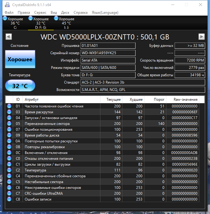The height and width of the screenshot is (214, 210).
Task: Select row CRC-ошибки UltraDMA
Action: [x=102, y=193]
